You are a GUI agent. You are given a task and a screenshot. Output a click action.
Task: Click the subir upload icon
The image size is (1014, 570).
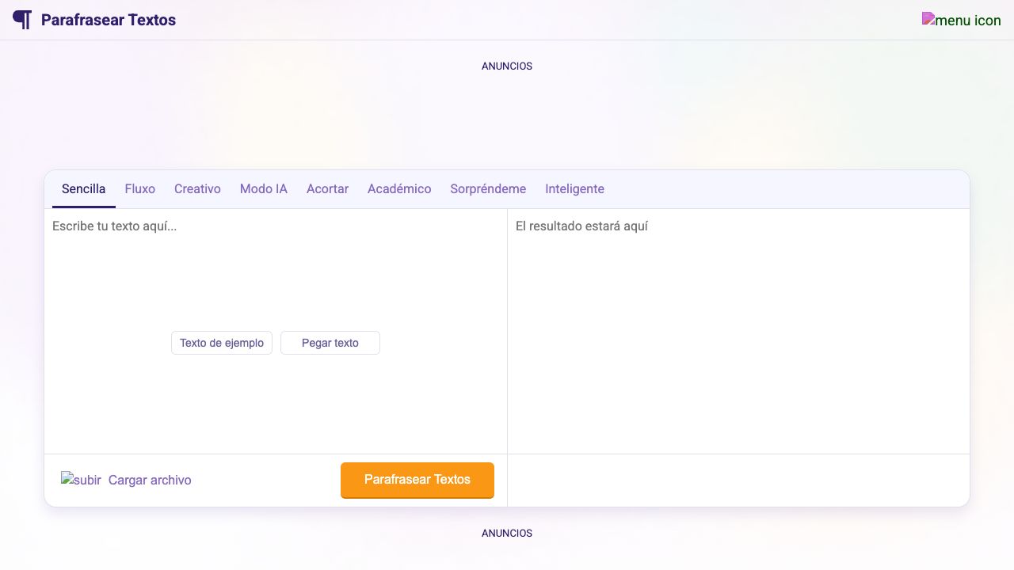(x=81, y=480)
